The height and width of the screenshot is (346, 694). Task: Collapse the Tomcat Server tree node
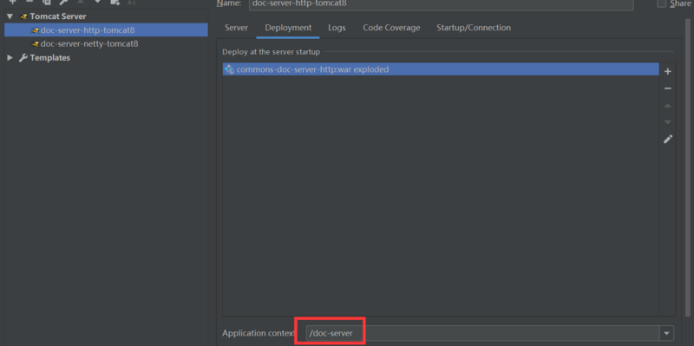pyautogui.click(x=10, y=16)
